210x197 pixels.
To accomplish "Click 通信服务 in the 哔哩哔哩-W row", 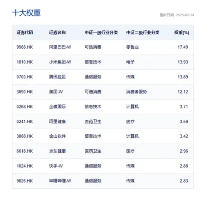I will (x=93, y=181).
